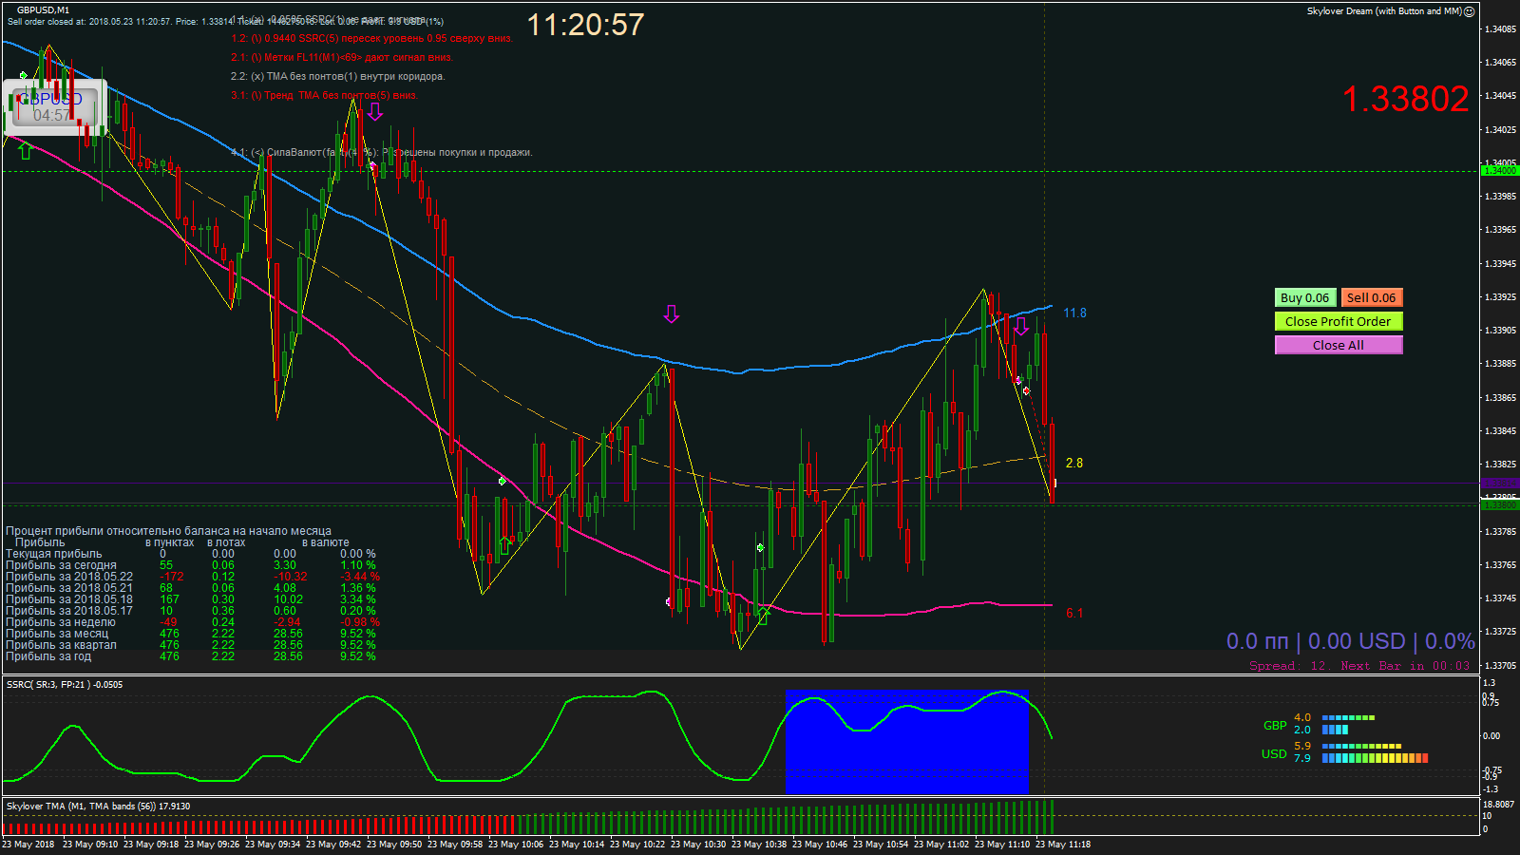Click the 23 May 10:30 time axis label
Screen dimensions: 1520x855
click(698, 844)
